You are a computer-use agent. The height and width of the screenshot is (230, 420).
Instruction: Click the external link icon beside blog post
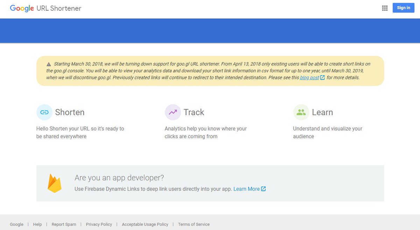322,77
